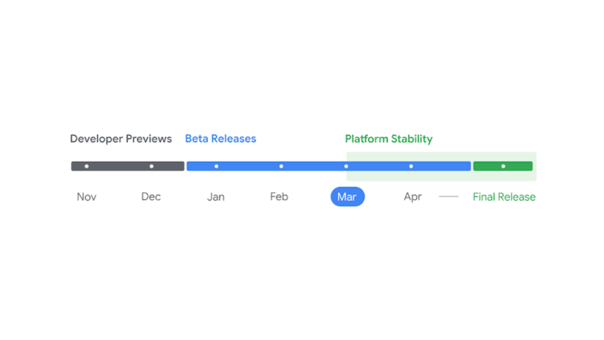Click the January dot on blue bar
Image resolution: width=604 pixels, height=340 pixels.
click(x=216, y=166)
